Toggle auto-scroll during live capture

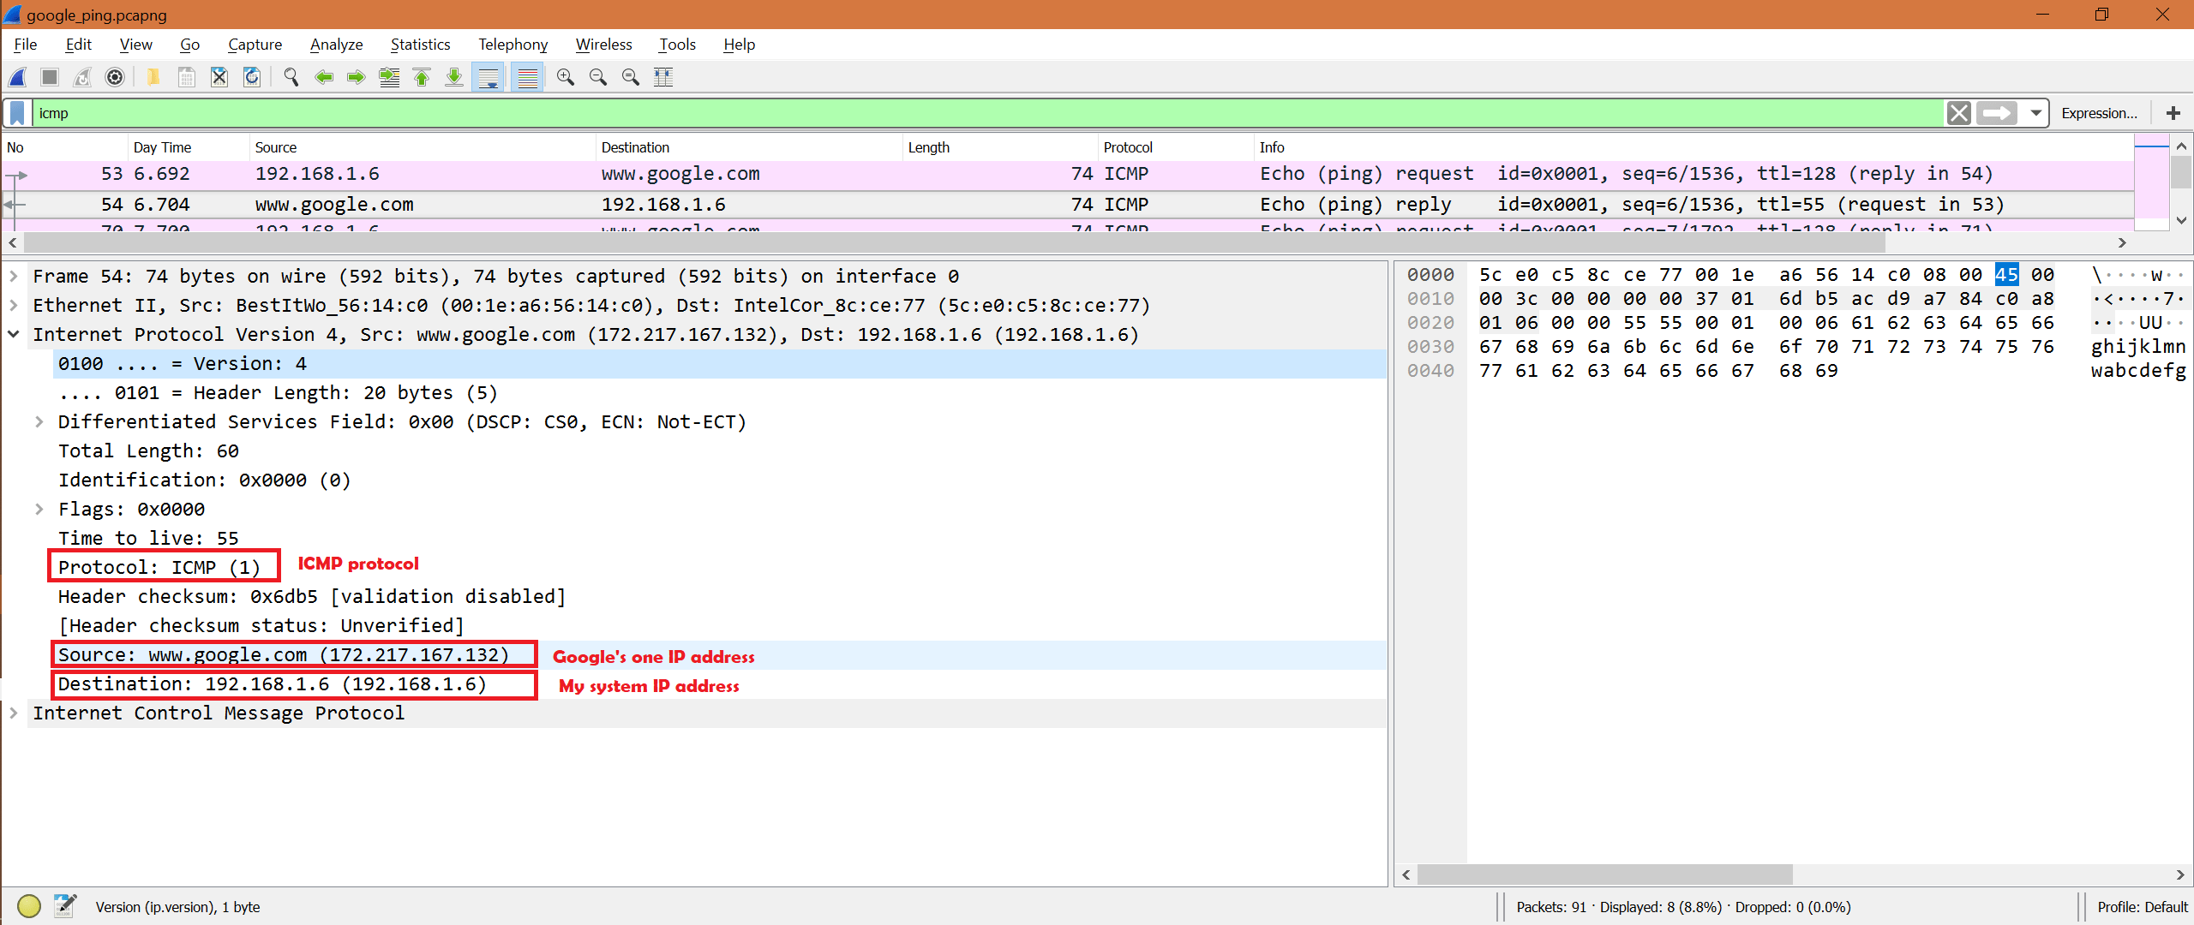[489, 77]
